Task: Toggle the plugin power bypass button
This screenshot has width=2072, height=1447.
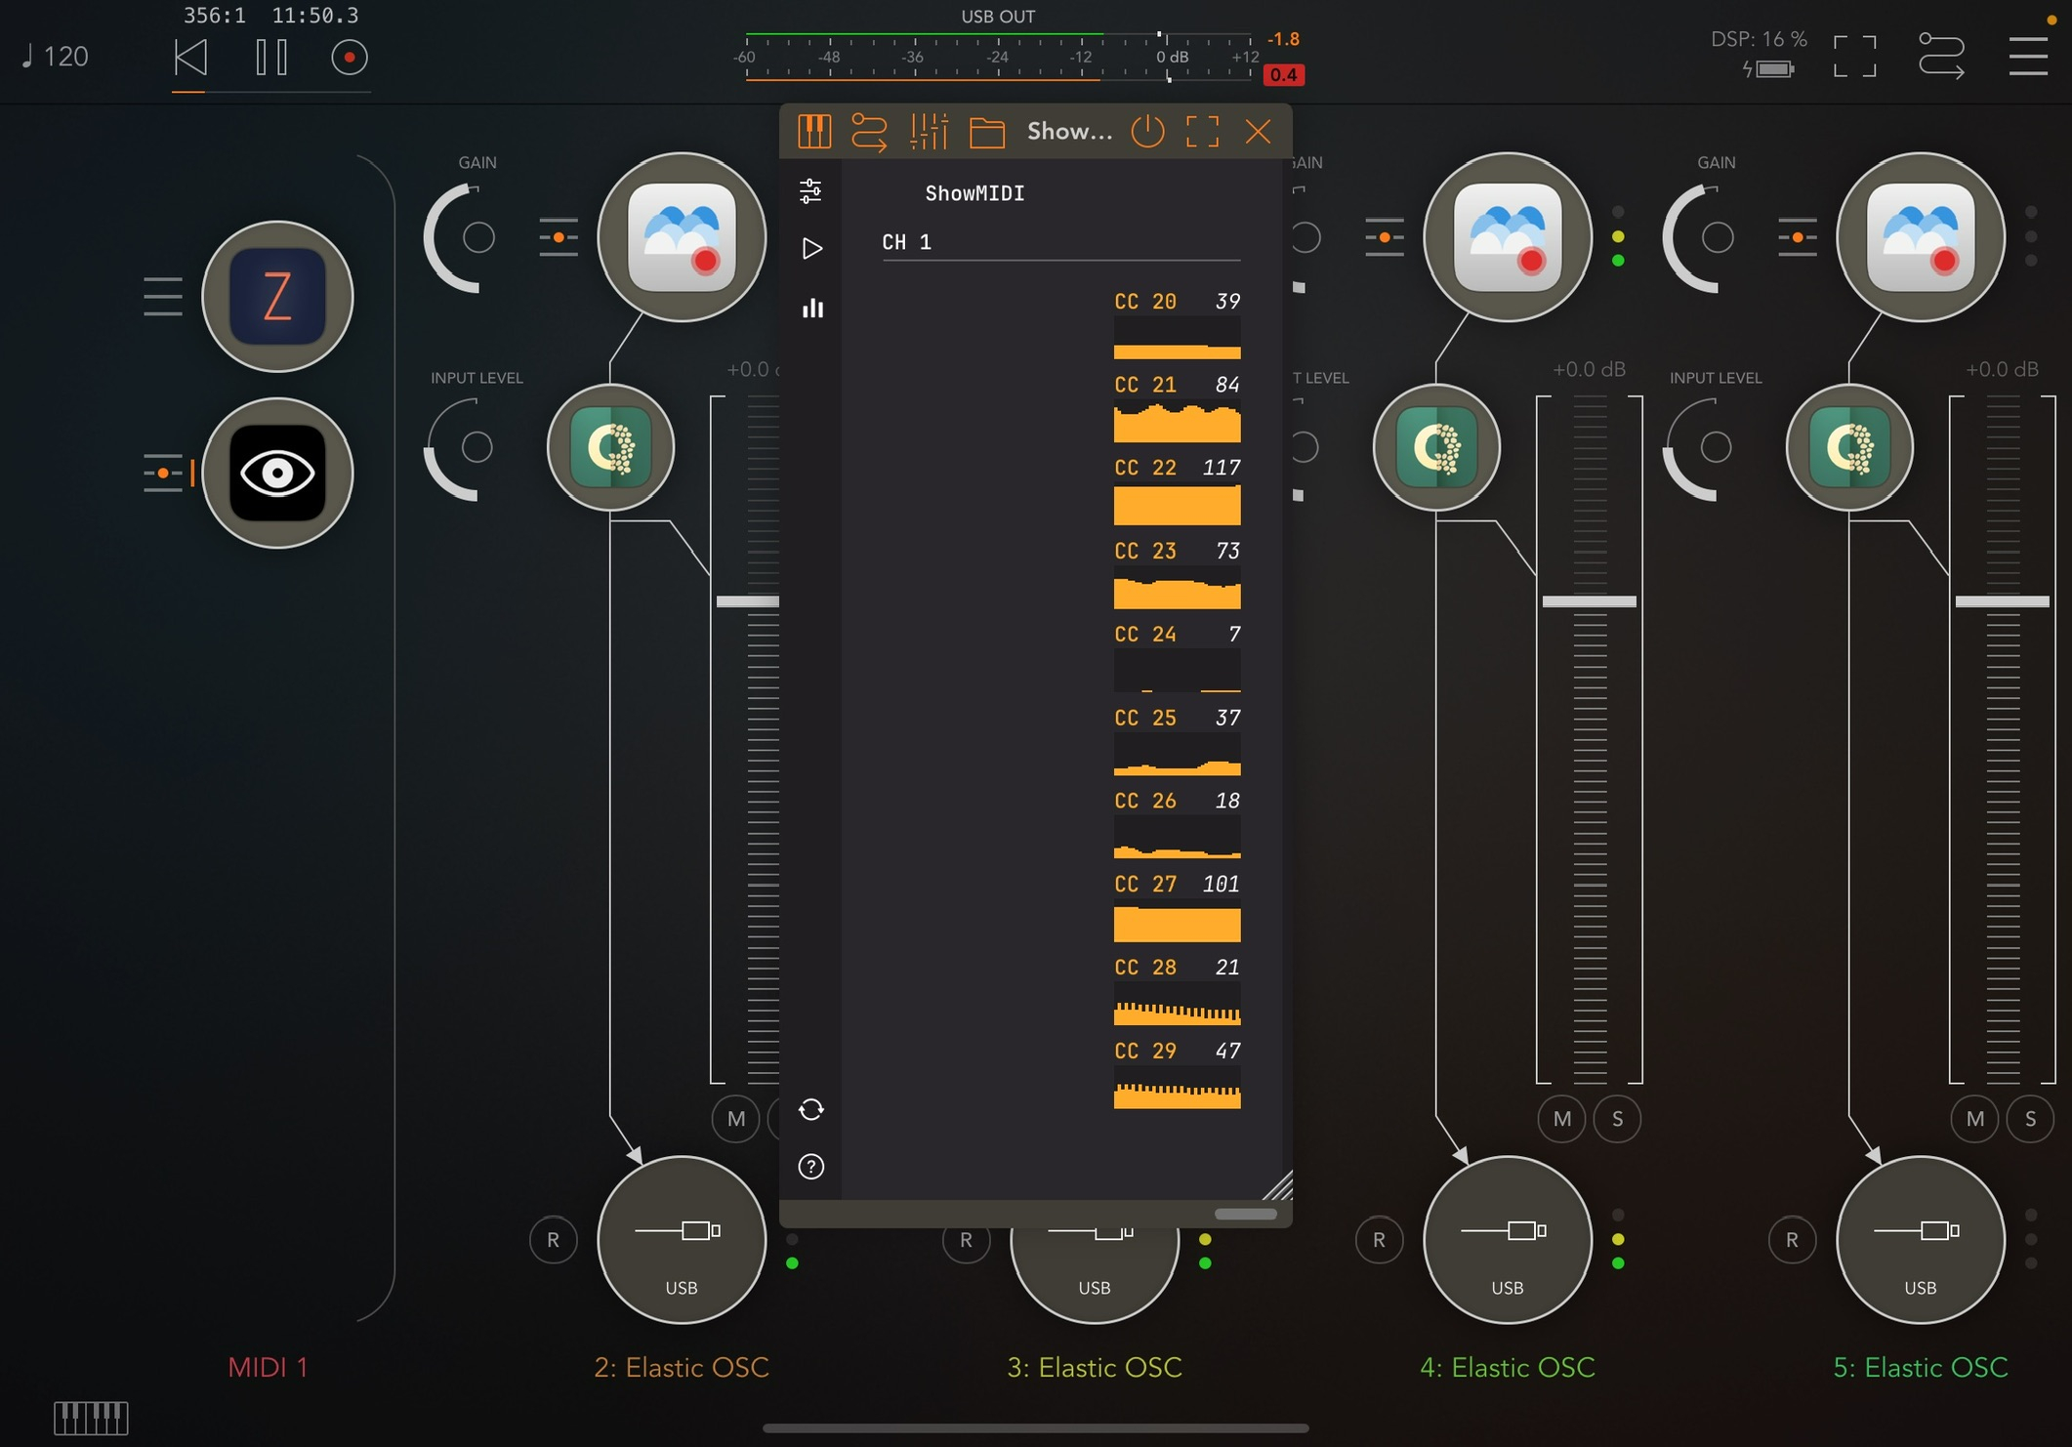Action: point(1147,131)
